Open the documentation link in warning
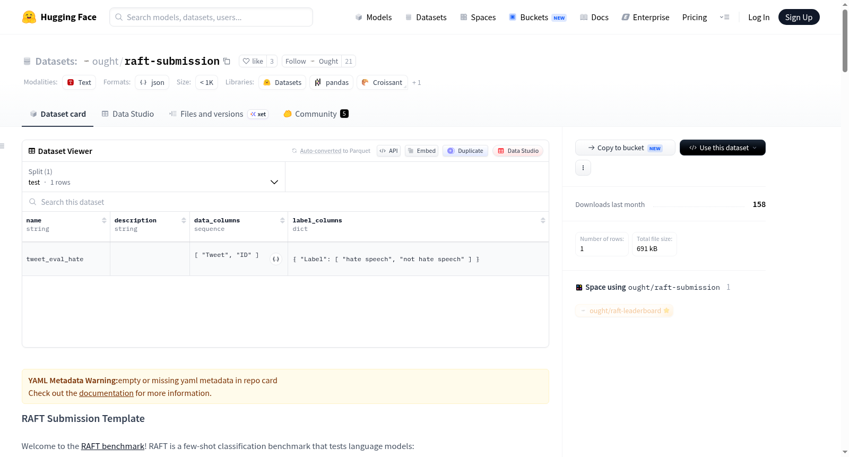Viewport: 849px width, 457px height. (x=106, y=393)
